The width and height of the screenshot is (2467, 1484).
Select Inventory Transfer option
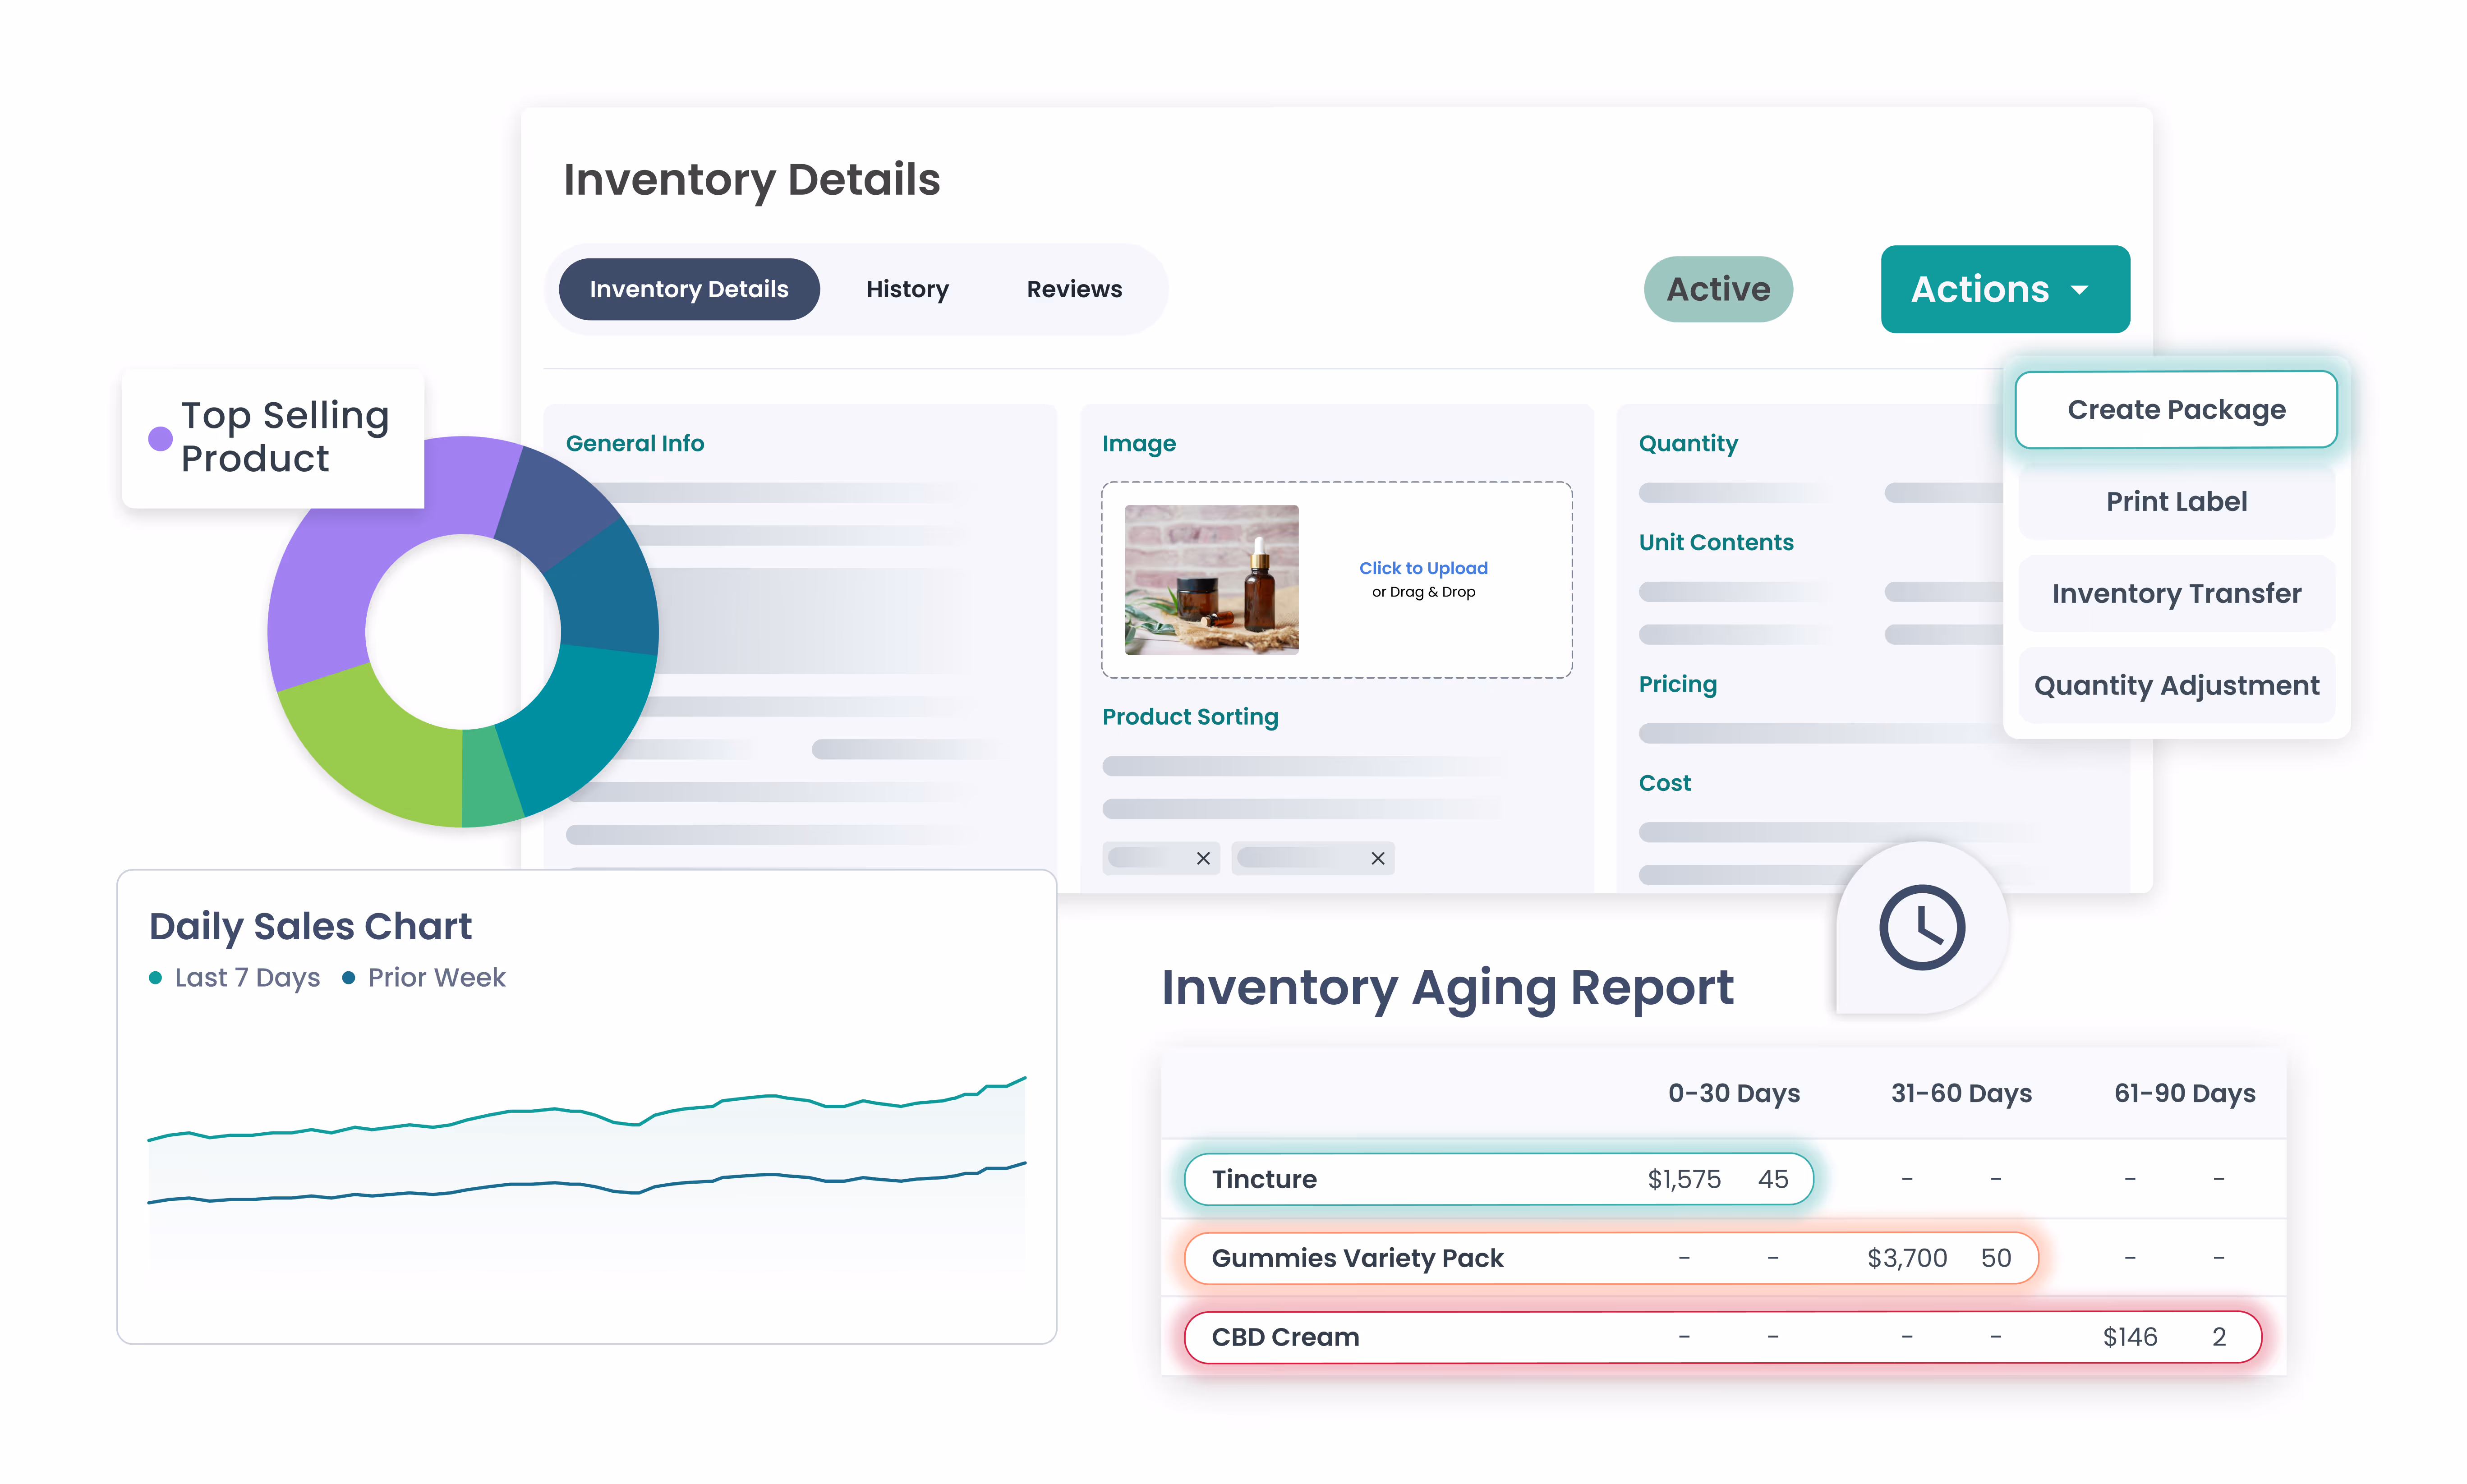[2176, 593]
